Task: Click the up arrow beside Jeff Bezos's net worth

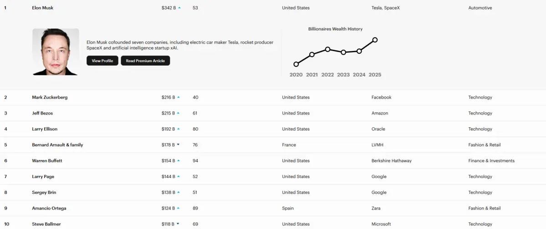Action: [179, 113]
